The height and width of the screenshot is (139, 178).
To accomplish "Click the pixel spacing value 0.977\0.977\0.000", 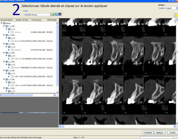I will click(38, 50).
